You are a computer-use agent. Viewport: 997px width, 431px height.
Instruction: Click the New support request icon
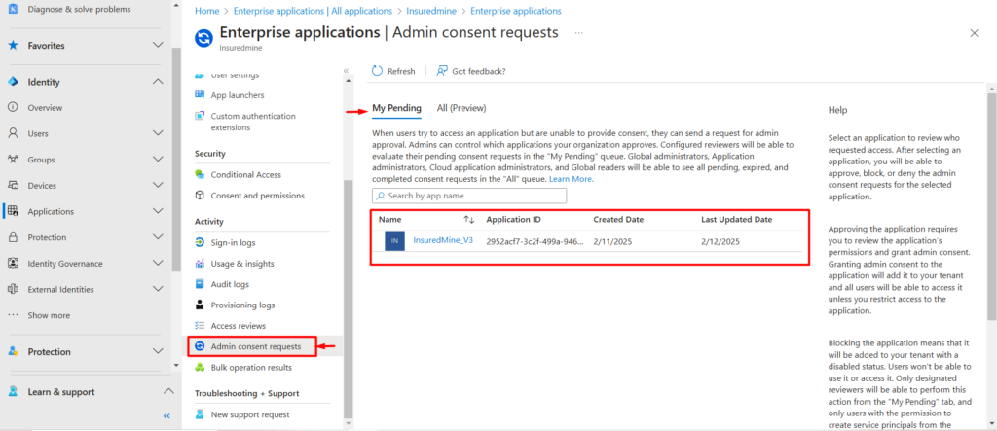[x=200, y=414]
